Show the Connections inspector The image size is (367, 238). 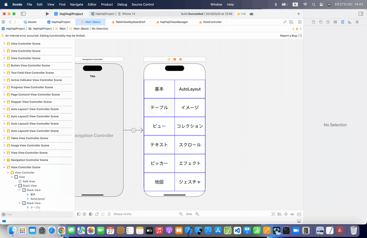[x=357, y=22]
